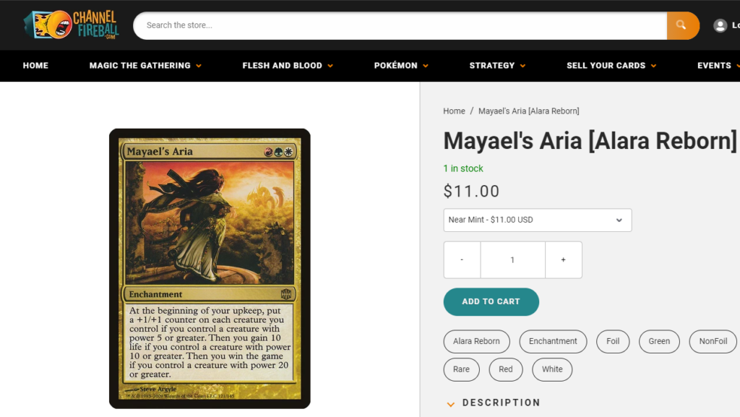Click the orange search magnifier button
The image size is (740, 417).
tap(682, 25)
